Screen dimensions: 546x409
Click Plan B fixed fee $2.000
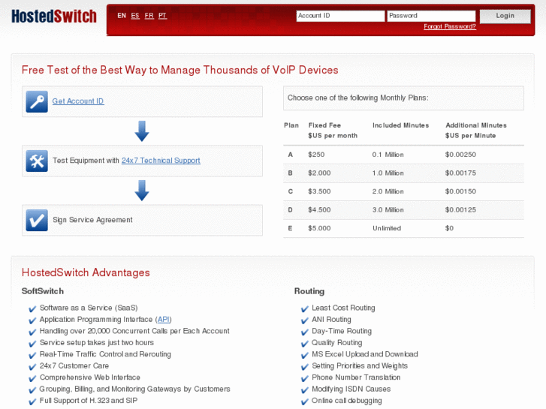(319, 173)
